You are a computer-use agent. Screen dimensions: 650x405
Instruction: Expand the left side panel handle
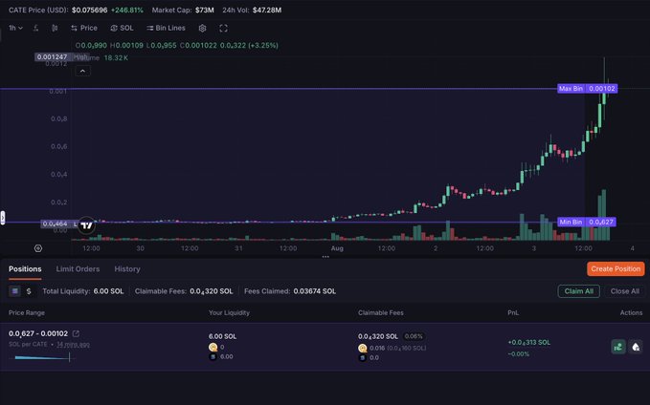3,217
